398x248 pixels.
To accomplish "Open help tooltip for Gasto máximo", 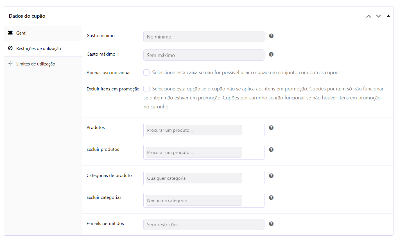I will (271, 54).
